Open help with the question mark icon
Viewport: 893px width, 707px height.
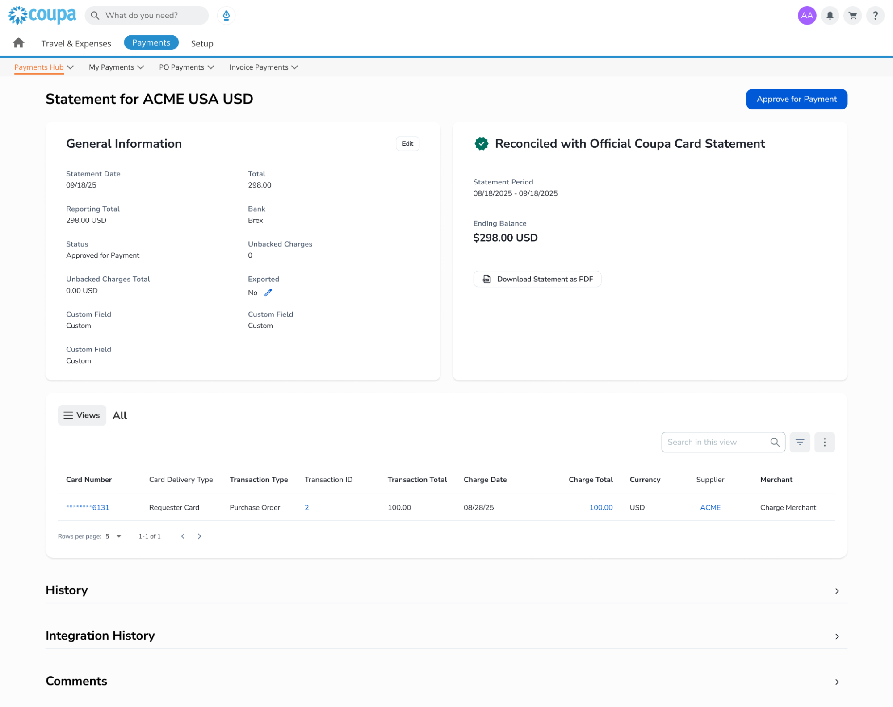pos(875,16)
